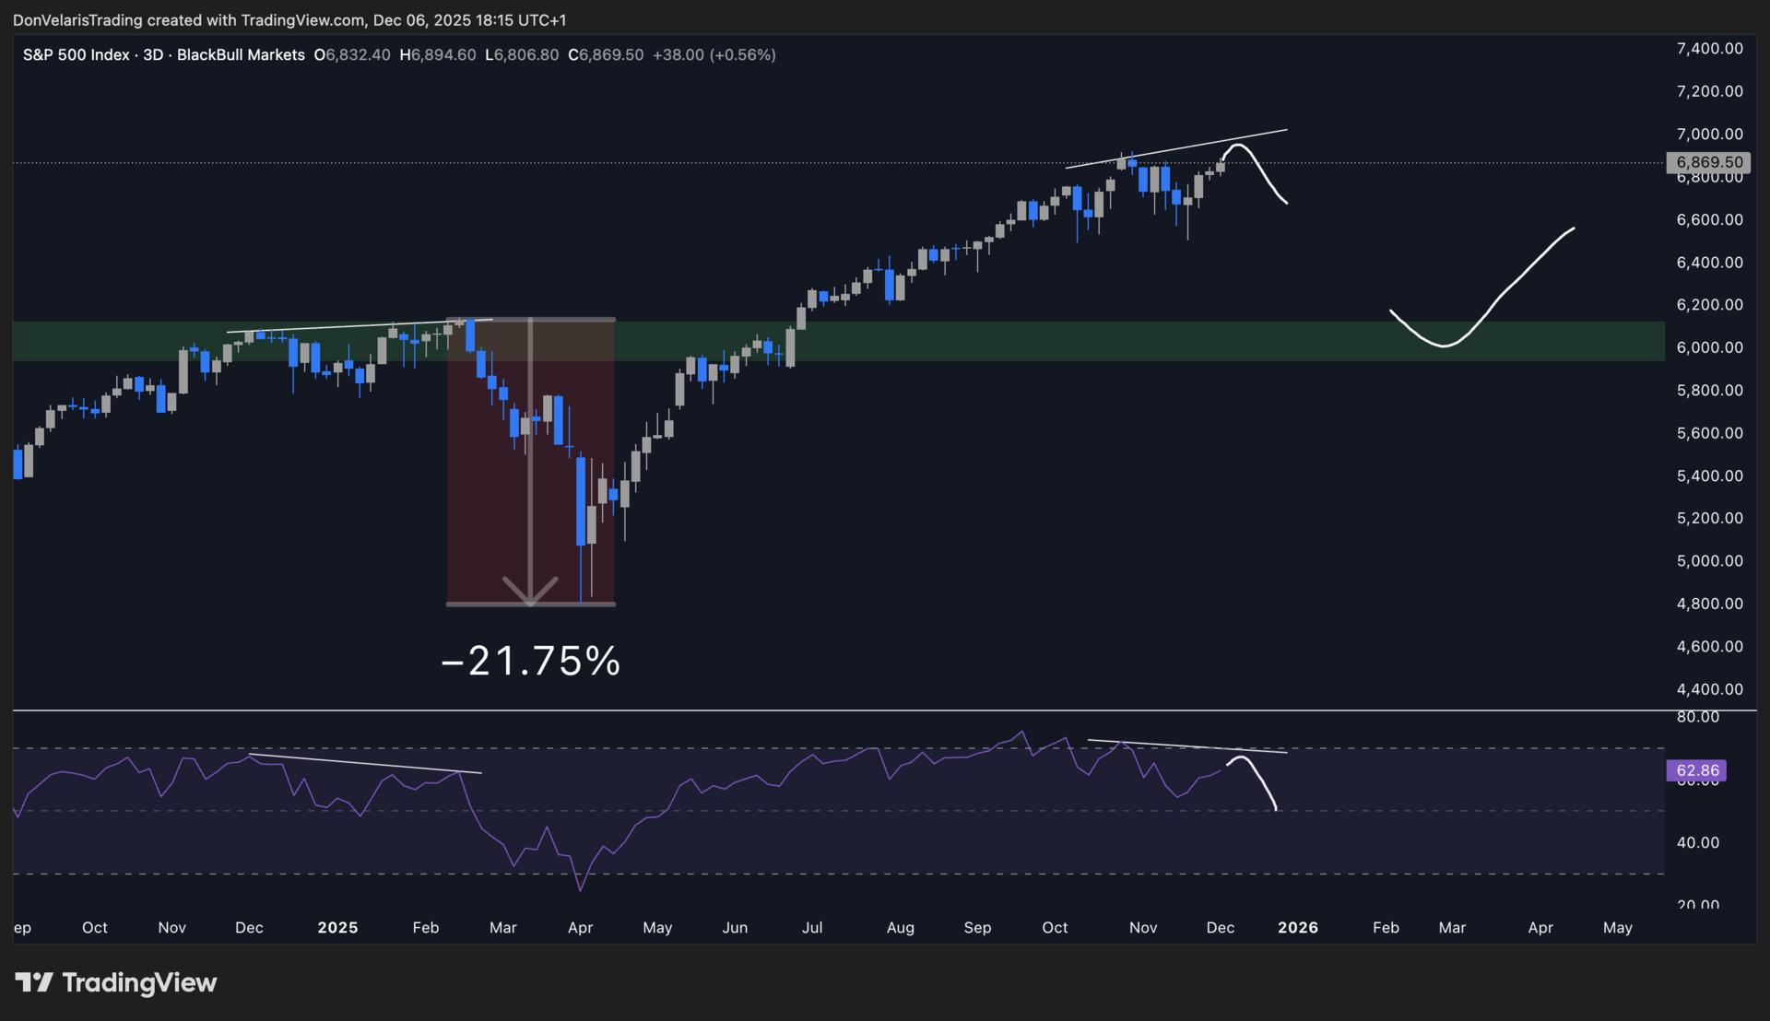This screenshot has width=1770, height=1021.
Task: Click the TradingView logo icon
Action: tap(34, 982)
